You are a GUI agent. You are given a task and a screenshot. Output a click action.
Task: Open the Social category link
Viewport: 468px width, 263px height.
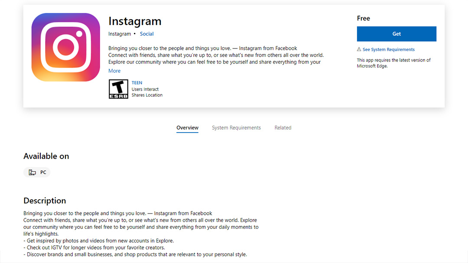tap(146, 34)
